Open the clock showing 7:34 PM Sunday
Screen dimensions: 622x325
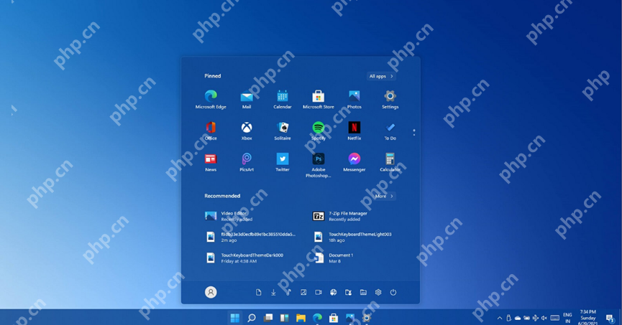tap(588, 318)
